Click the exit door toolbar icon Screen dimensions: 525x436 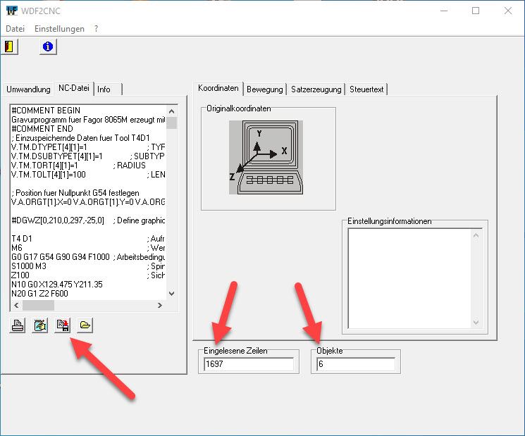(x=9, y=46)
